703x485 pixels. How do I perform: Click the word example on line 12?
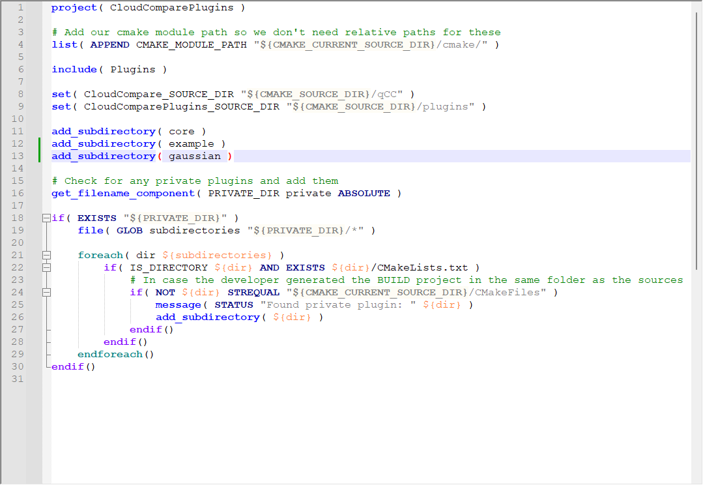191,144
